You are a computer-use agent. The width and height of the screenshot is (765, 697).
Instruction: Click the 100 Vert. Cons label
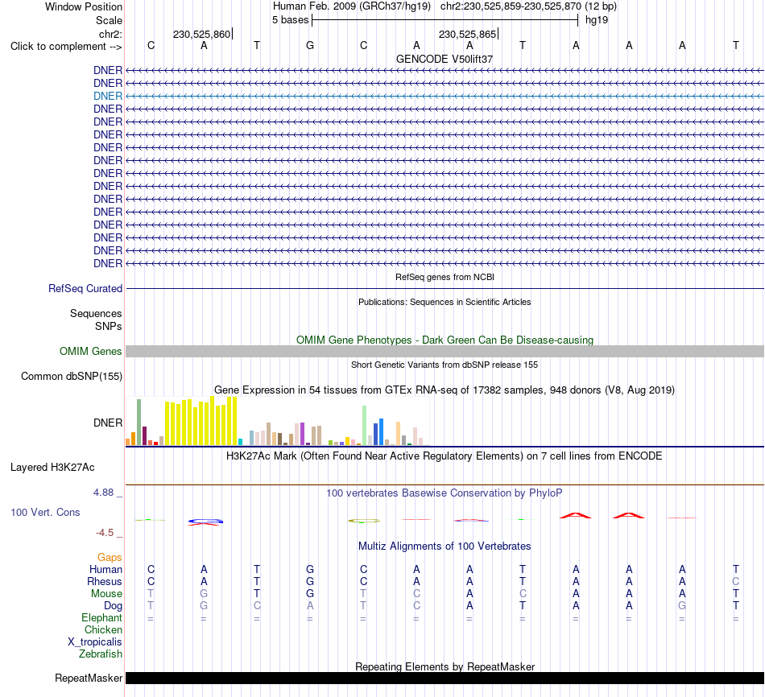pyautogui.click(x=45, y=512)
